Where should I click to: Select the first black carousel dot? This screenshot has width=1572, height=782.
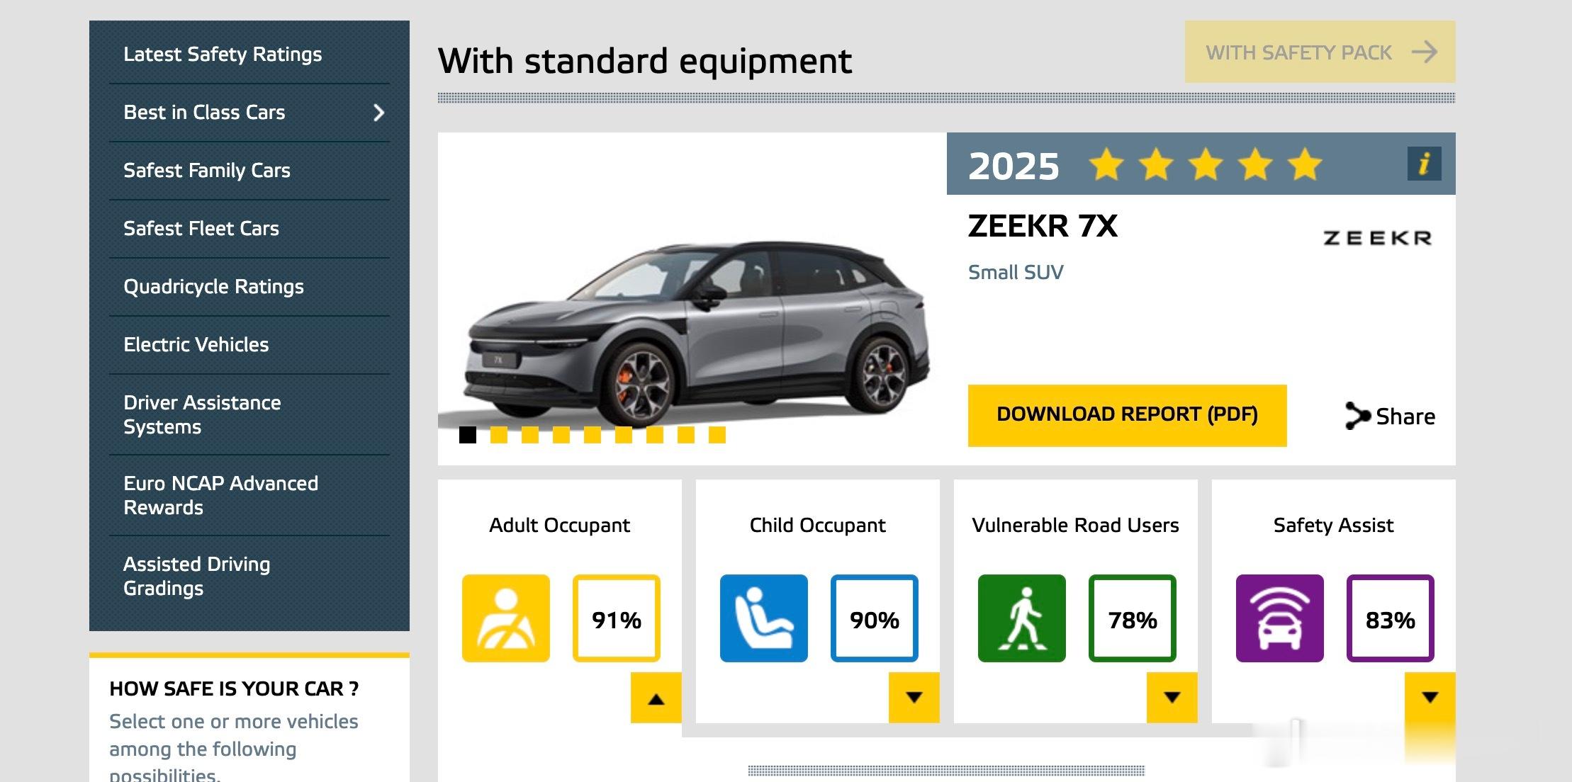468,435
